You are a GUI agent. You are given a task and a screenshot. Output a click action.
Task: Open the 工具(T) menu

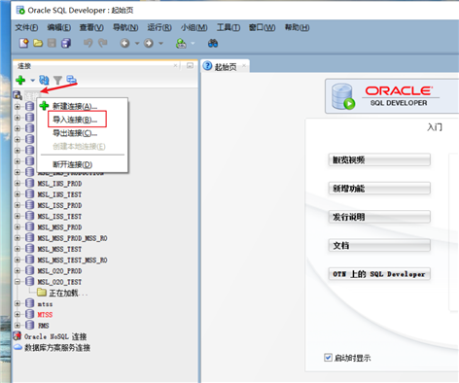(229, 28)
